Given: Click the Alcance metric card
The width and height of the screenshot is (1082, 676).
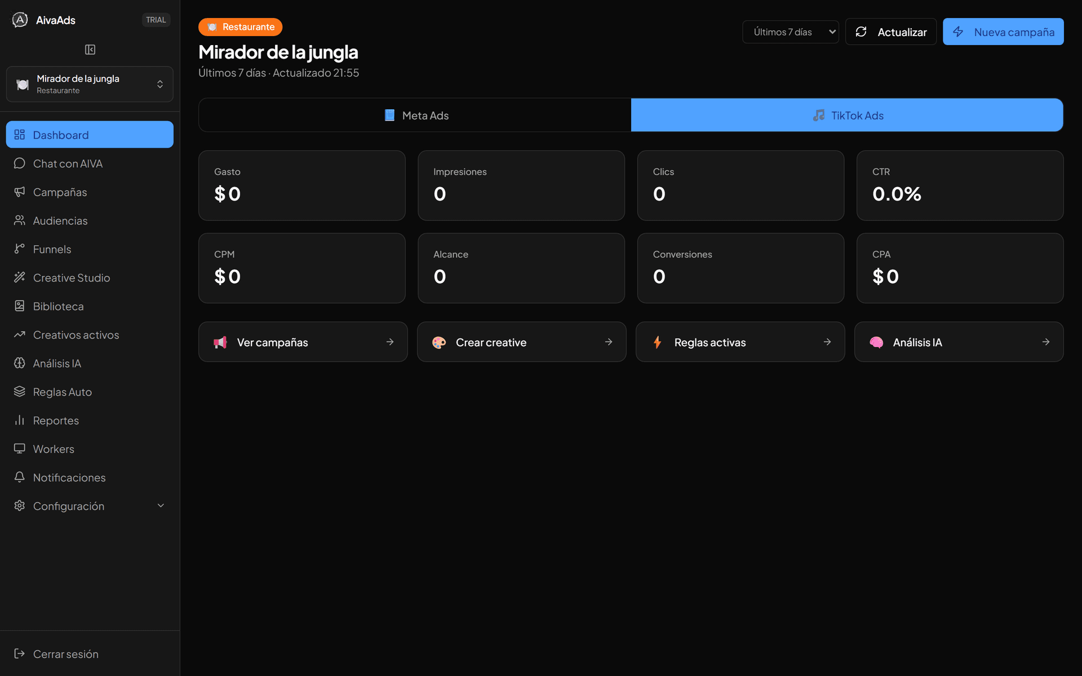Looking at the screenshot, I should coord(521,268).
